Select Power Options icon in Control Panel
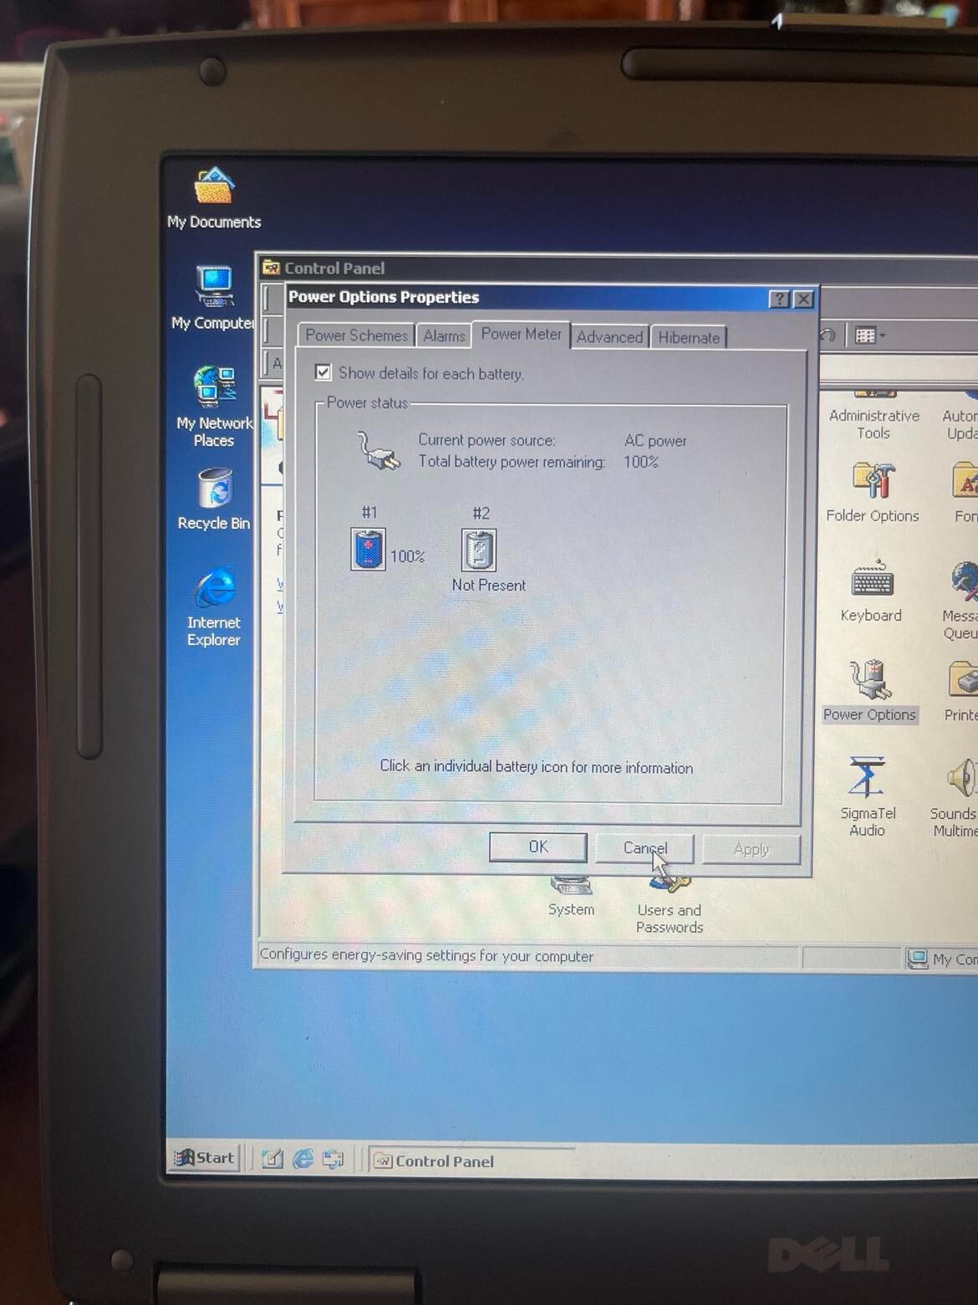The width and height of the screenshot is (978, 1305). [869, 692]
